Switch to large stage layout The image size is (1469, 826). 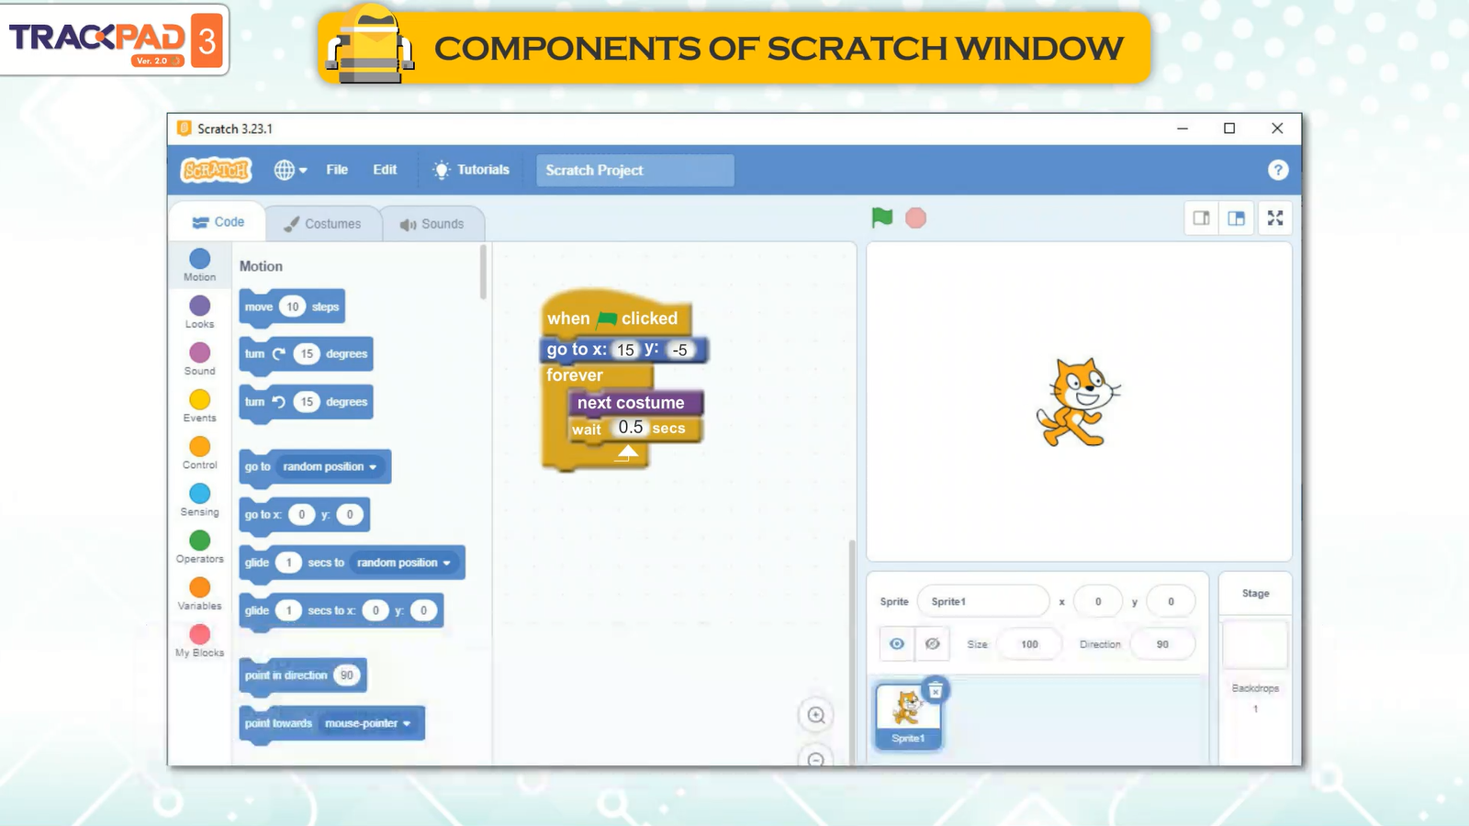coord(1236,218)
